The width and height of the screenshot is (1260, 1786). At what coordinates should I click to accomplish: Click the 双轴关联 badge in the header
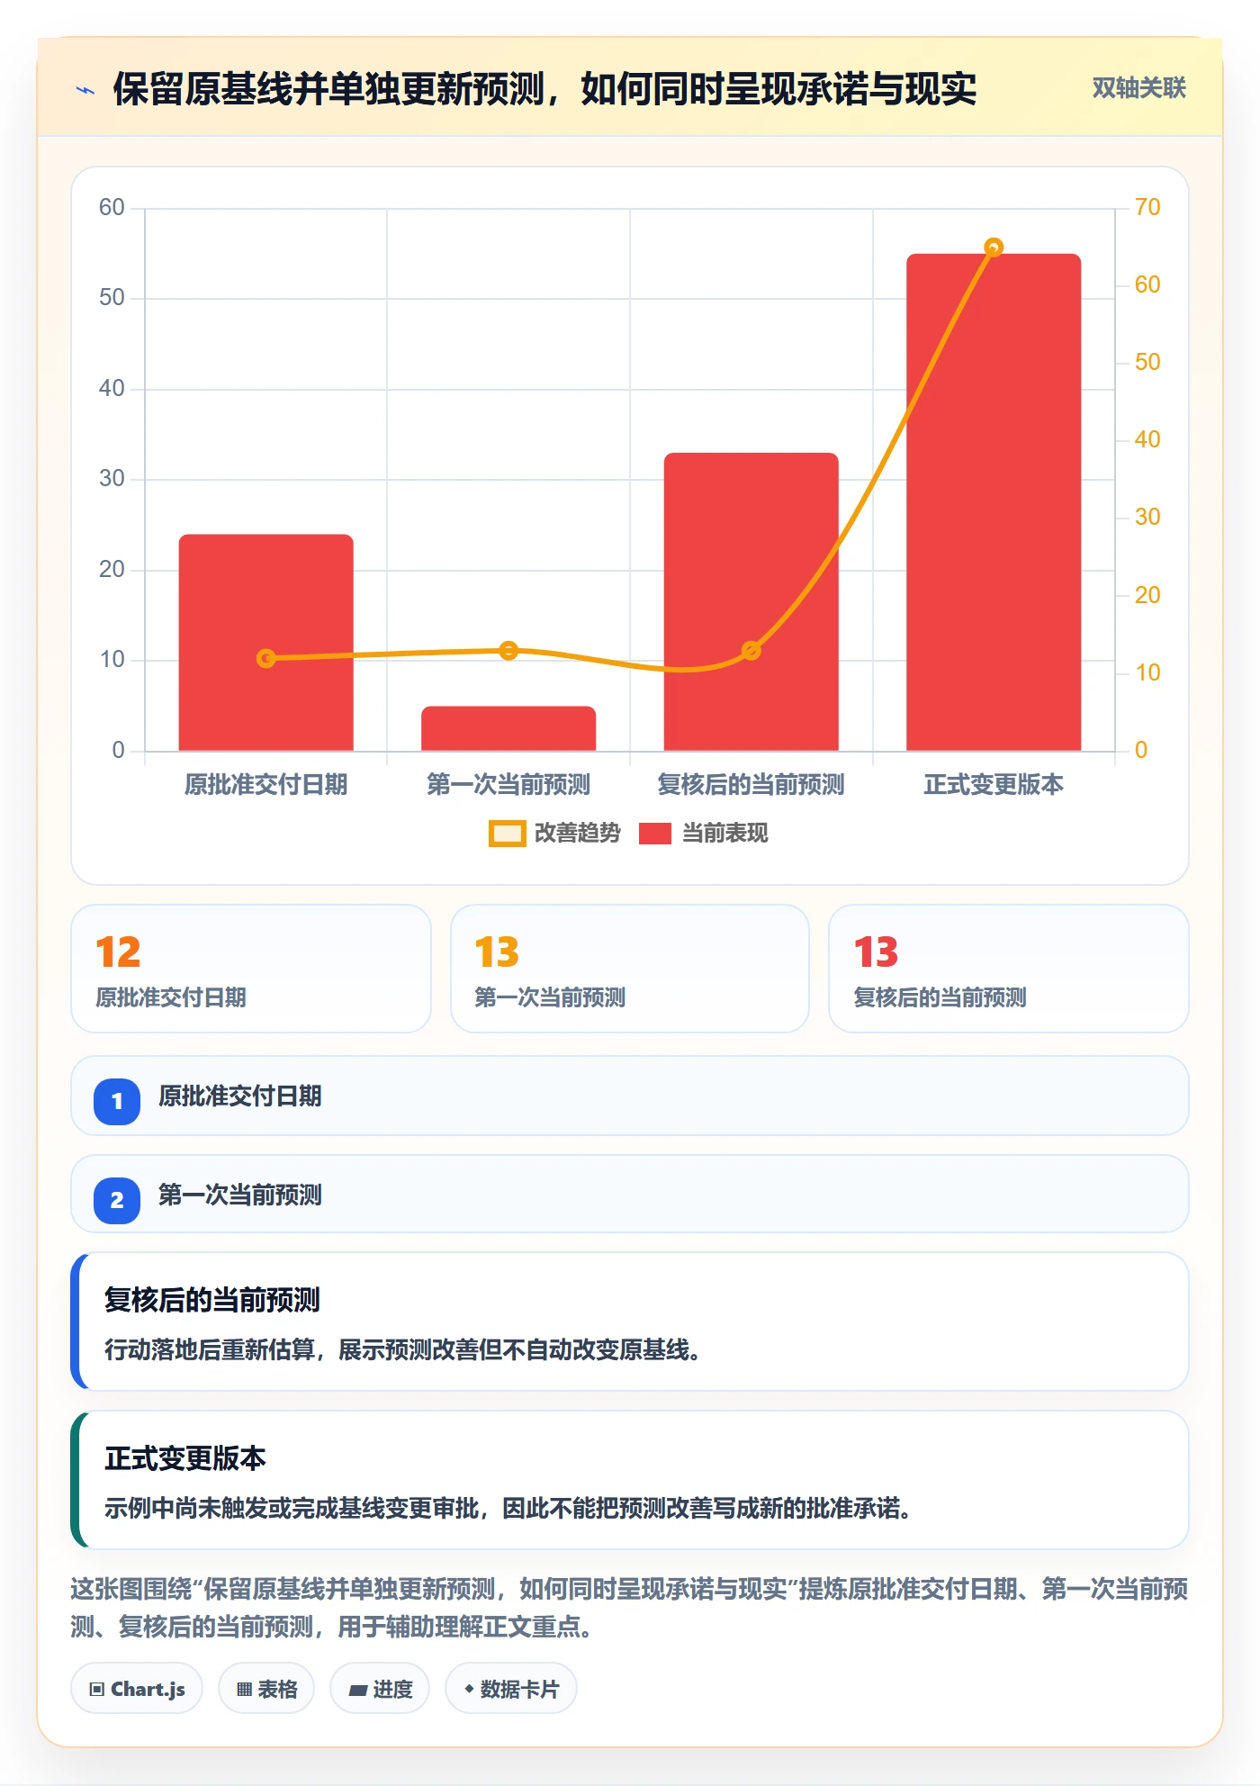[1138, 88]
